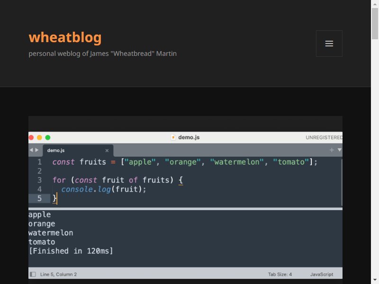
Task: Click the tab history forward arrow
Action: coord(37,150)
